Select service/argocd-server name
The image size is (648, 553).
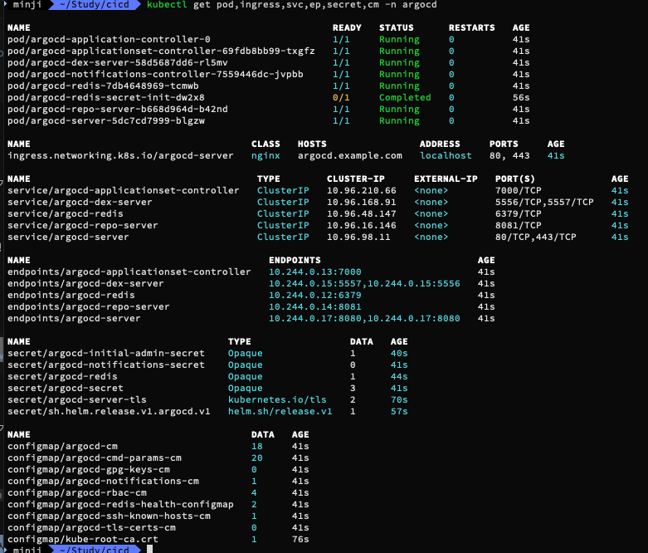68,237
